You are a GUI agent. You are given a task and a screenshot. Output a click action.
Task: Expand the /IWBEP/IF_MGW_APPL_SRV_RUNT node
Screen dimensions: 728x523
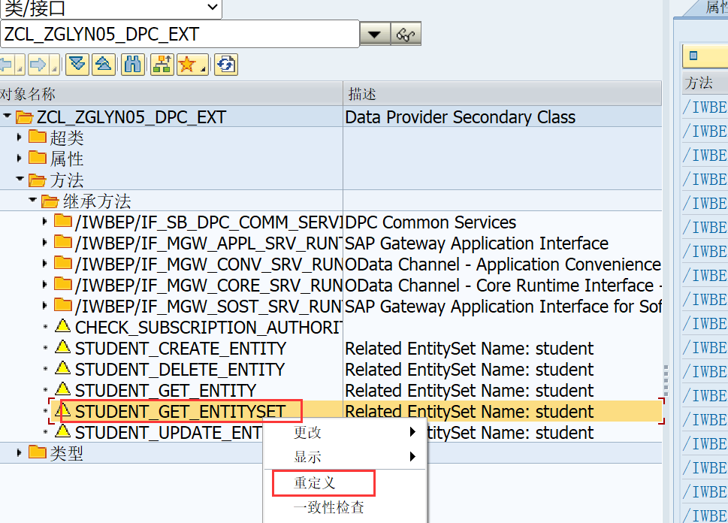(x=45, y=243)
